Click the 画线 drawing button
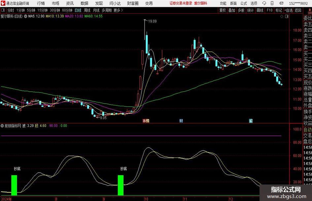 (x=260, y=10)
